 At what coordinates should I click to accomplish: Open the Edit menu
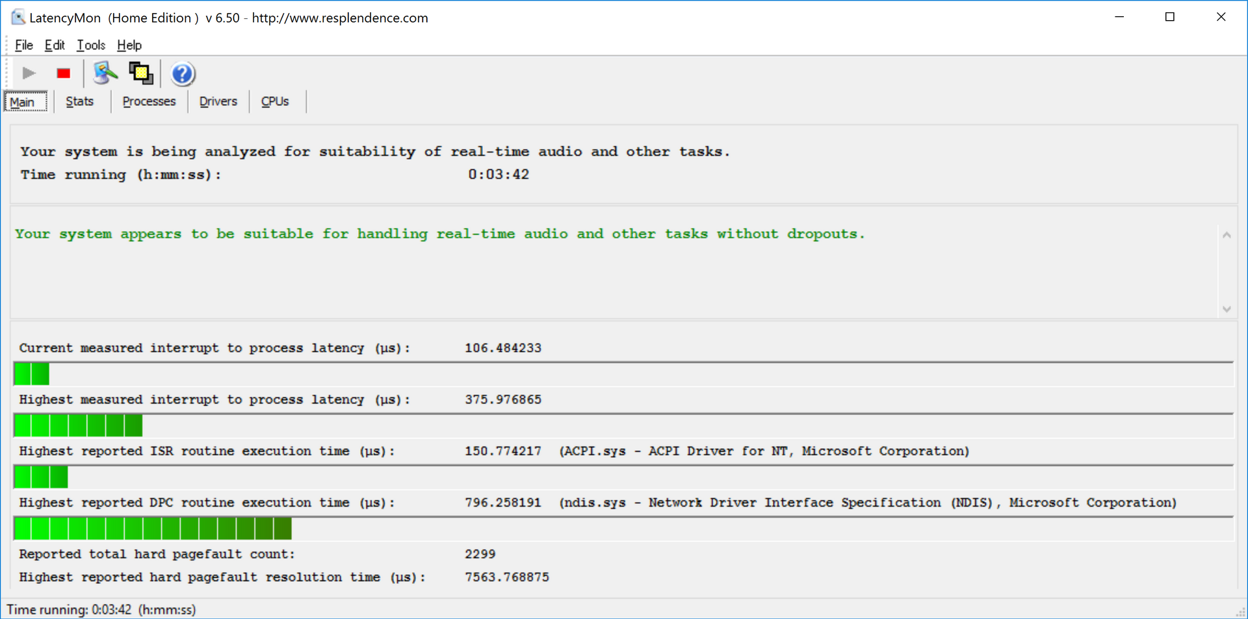click(55, 45)
